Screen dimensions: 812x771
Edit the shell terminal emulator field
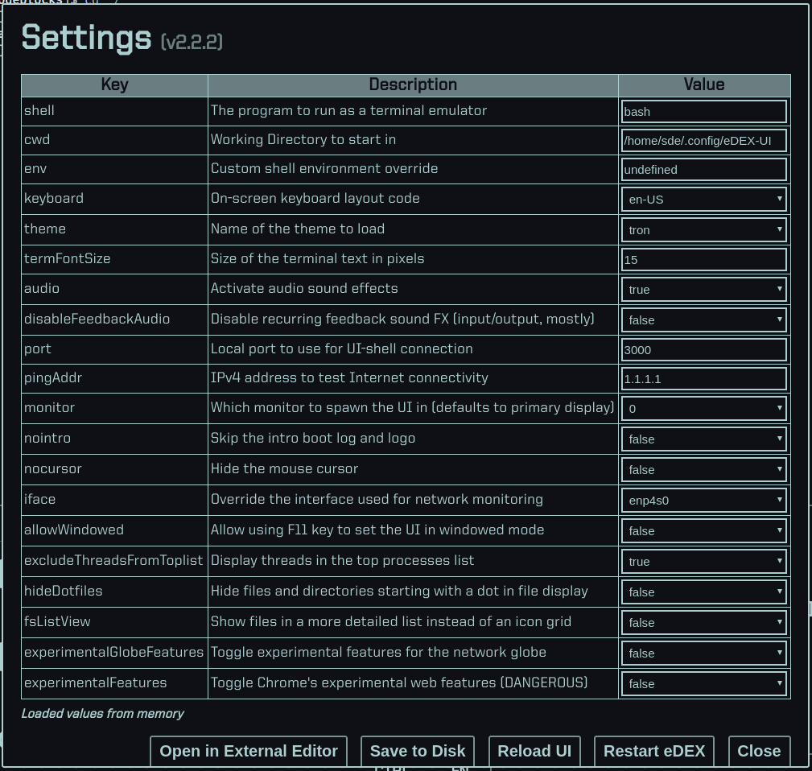pyautogui.click(x=703, y=111)
